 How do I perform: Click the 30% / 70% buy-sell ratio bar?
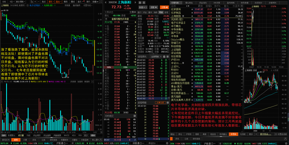pos(120,67)
